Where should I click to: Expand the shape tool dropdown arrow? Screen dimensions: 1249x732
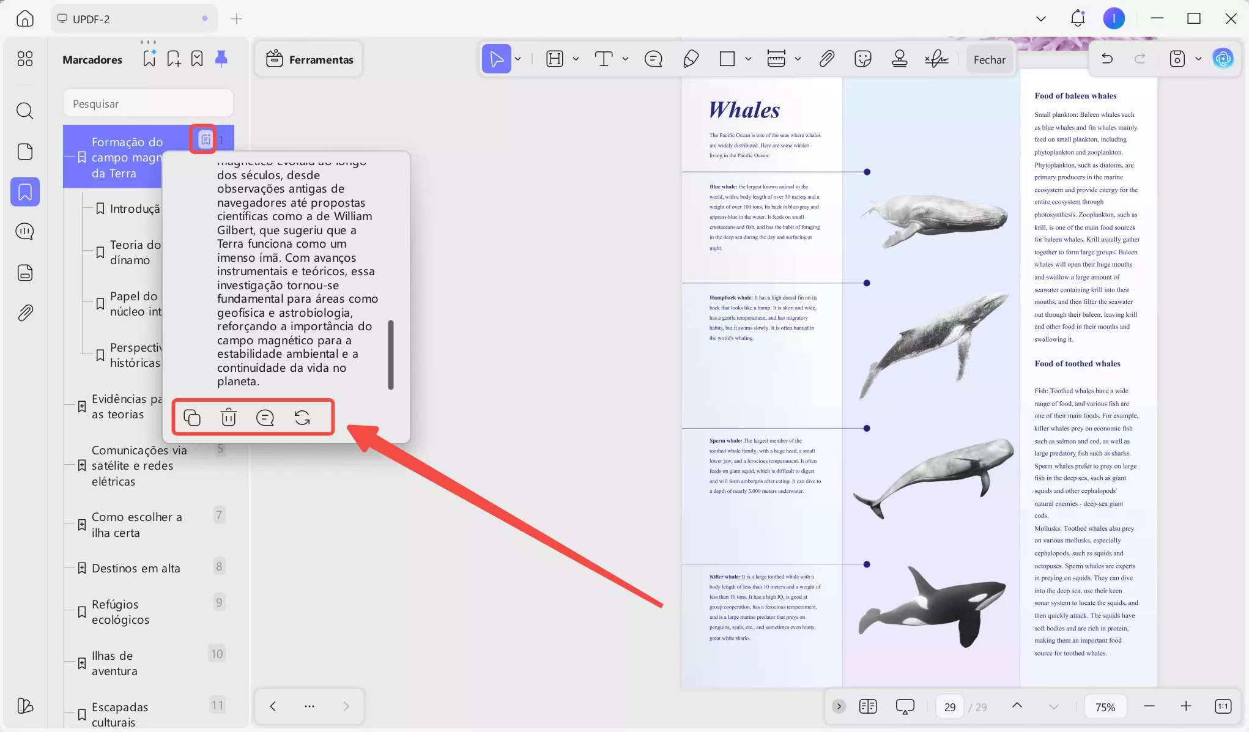[748, 59]
